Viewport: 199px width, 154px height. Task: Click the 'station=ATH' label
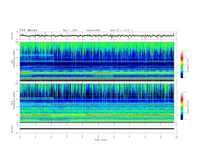[x=93, y=30]
